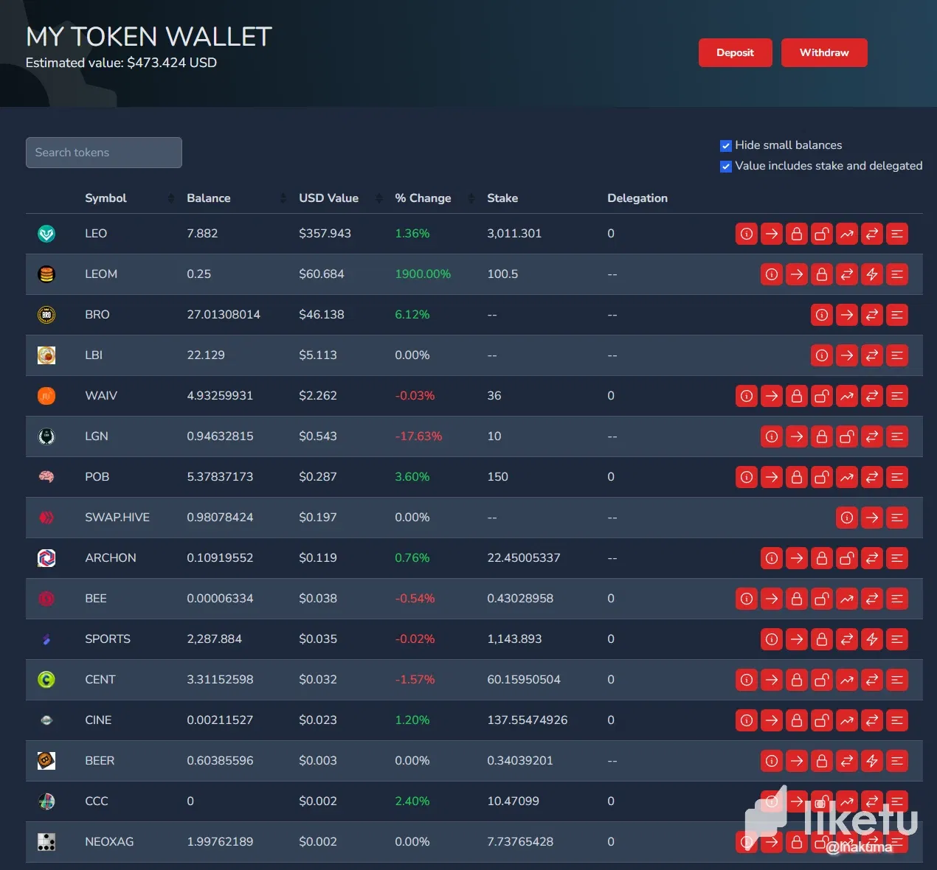Viewport: 937px width, 870px height.
Task: Click the lightning bolt icon for SPORTS
Action: 872,639
